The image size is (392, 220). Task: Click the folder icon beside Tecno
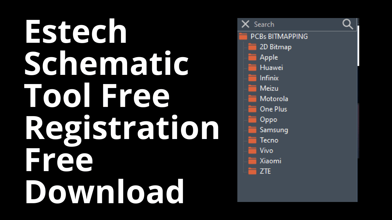[252, 140]
